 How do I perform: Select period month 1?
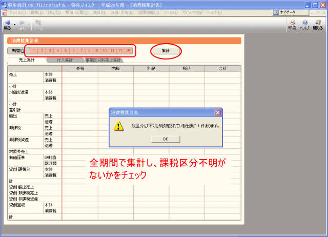(34, 51)
